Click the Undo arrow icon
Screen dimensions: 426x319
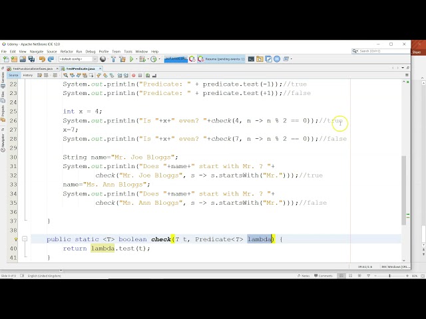point(42,59)
